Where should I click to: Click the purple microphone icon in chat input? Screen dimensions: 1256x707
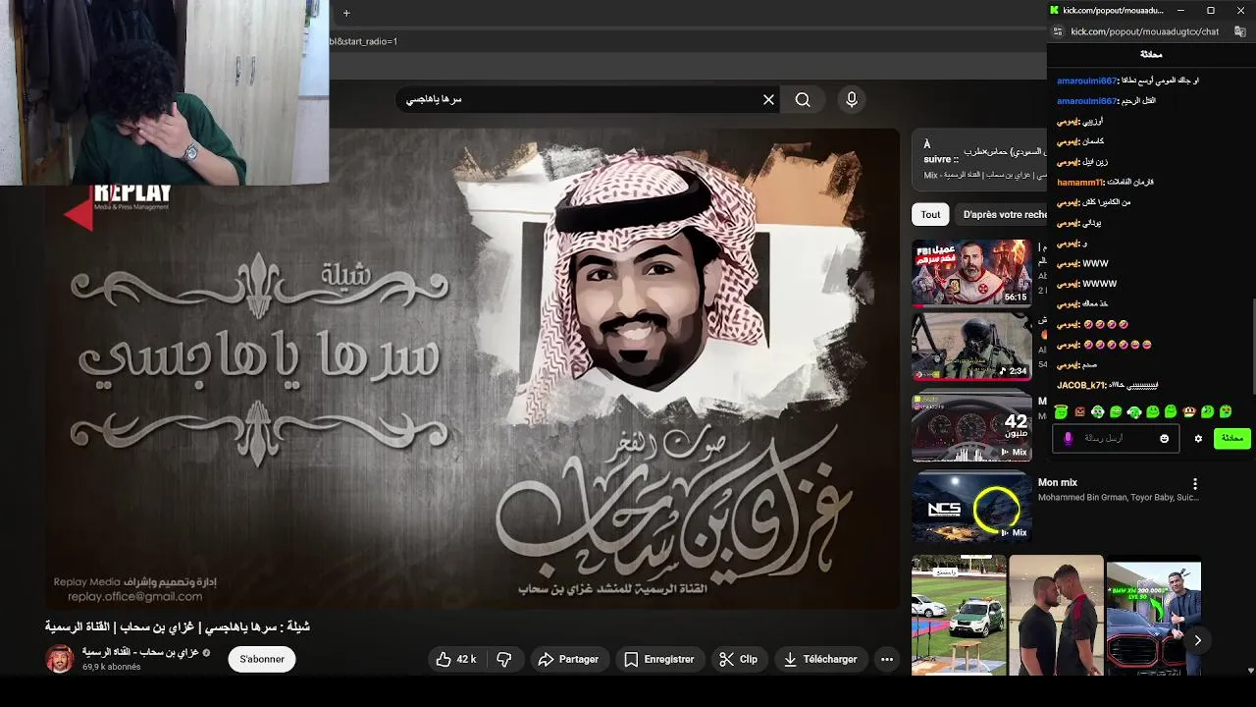(1068, 438)
